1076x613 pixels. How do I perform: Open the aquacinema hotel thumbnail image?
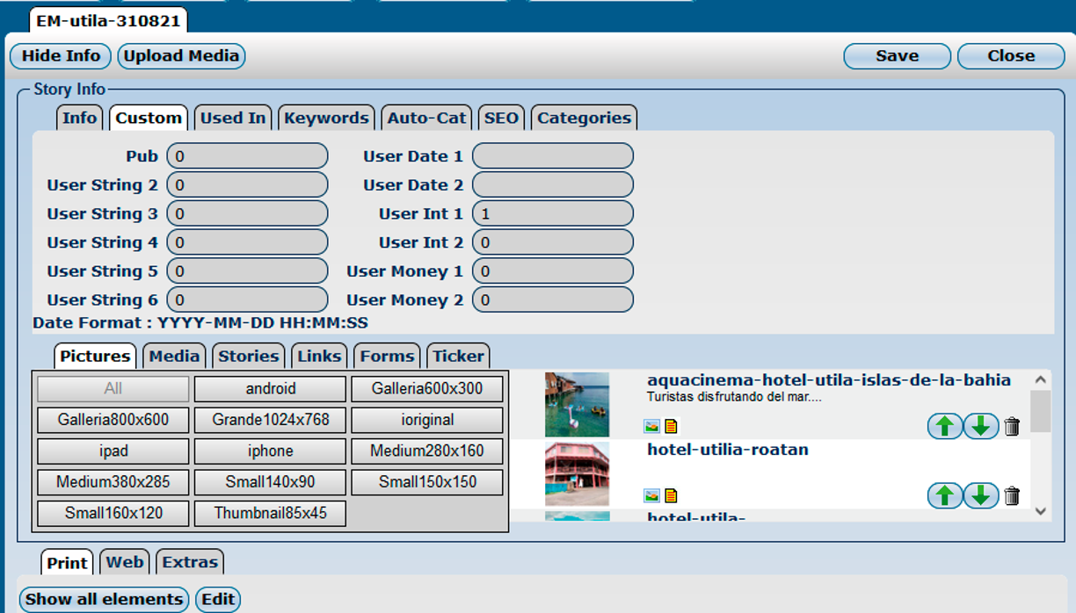(577, 404)
